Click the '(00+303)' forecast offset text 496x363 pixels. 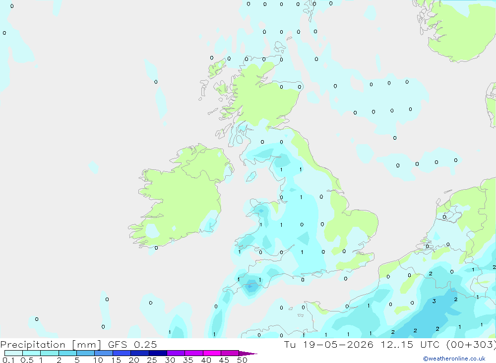471,345
